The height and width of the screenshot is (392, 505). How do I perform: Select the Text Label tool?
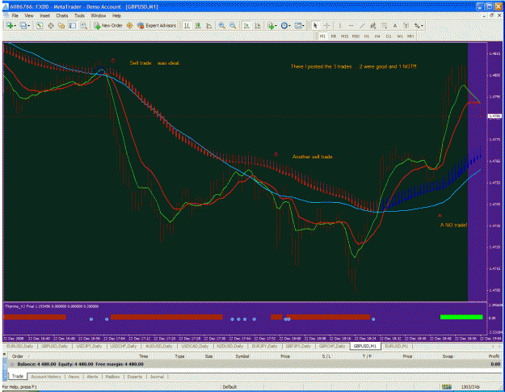(406, 26)
